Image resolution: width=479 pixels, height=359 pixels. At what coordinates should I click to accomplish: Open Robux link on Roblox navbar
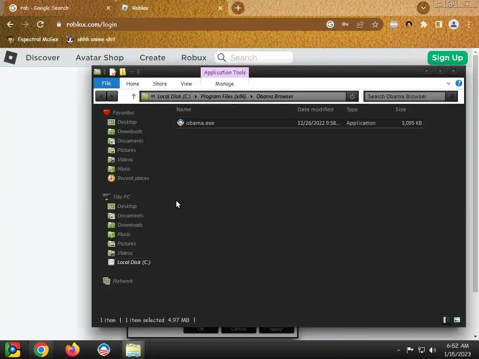click(x=194, y=57)
